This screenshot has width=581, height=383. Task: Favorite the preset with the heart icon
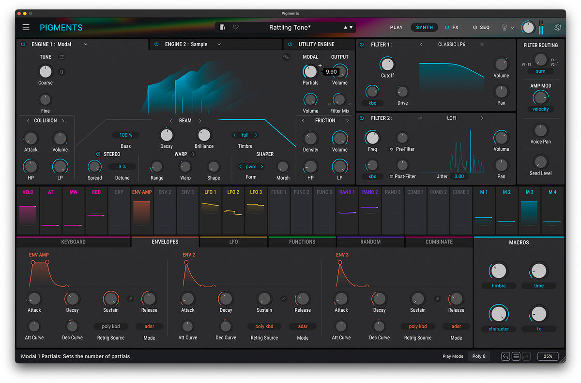[x=236, y=28]
